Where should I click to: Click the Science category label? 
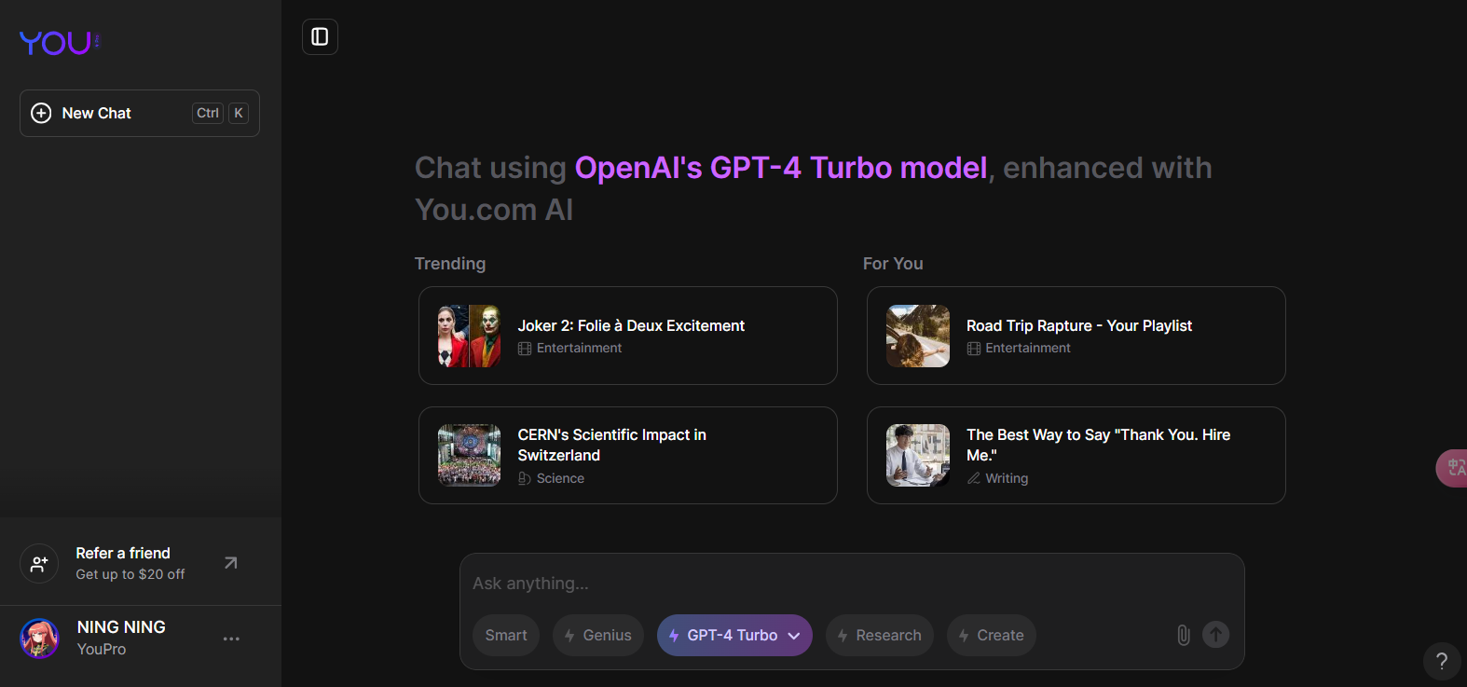point(560,478)
